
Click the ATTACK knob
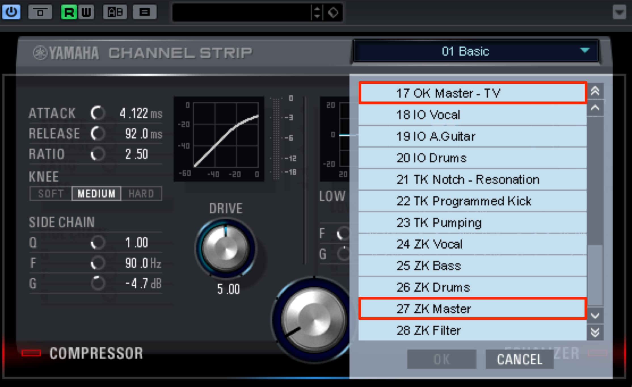(x=98, y=113)
